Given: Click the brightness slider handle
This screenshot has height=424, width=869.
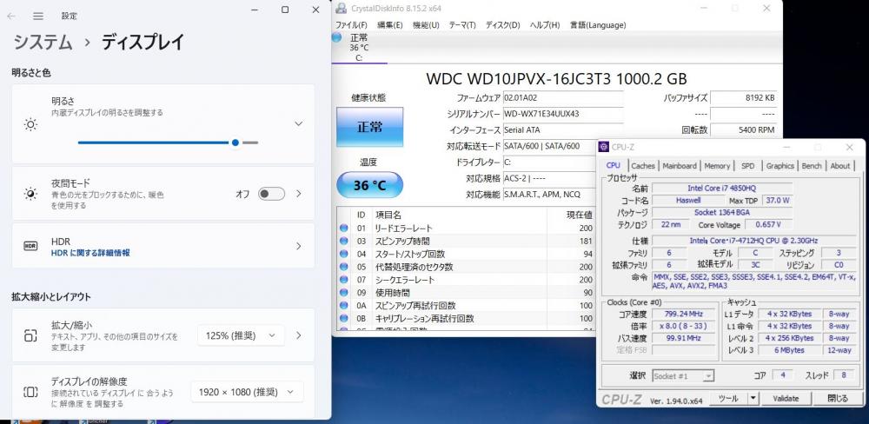Looking at the screenshot, I should (x=235, y=142).
